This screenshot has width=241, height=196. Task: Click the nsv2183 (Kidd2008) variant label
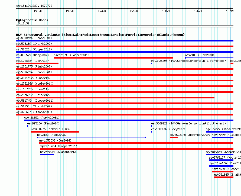click(200, 55)
